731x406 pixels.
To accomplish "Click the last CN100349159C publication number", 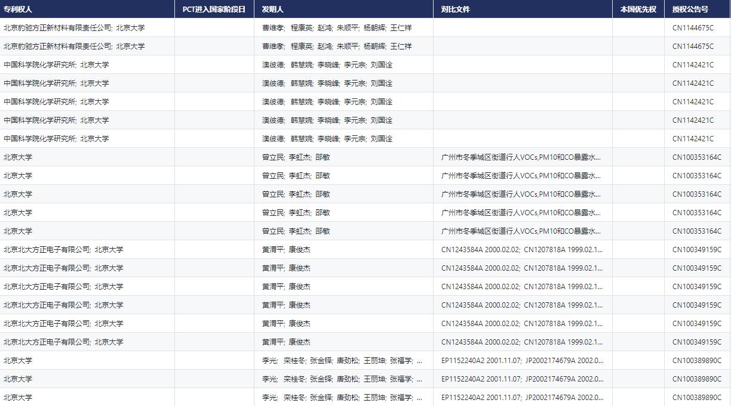I will point(697,342).
